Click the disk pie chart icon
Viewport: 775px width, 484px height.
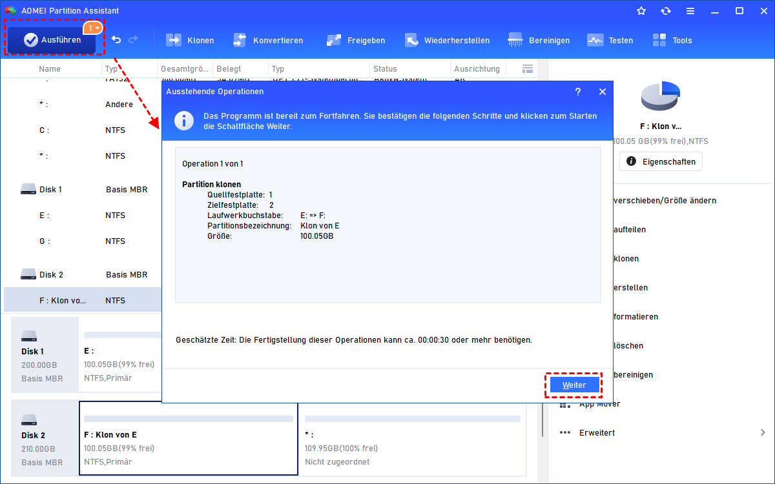661,97
